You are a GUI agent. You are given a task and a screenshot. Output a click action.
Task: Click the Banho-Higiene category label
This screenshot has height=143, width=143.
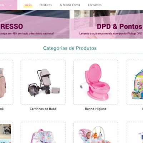pos(96,109)
